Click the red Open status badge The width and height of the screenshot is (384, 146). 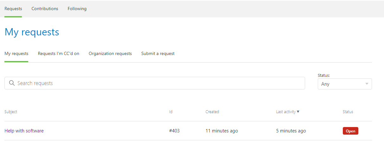(x=350, y=131)
